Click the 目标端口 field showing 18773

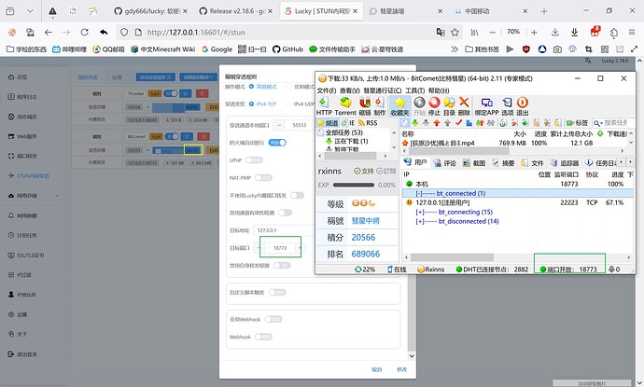(279, 247)
